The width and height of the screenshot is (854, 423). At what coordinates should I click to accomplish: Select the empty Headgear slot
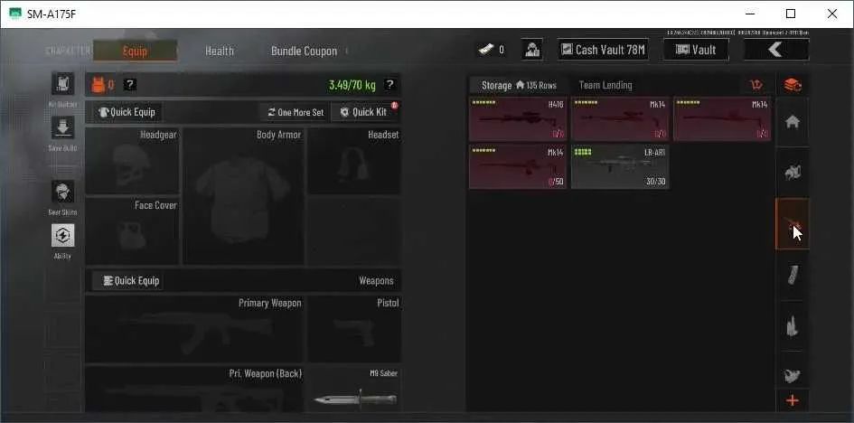[132, 161]
